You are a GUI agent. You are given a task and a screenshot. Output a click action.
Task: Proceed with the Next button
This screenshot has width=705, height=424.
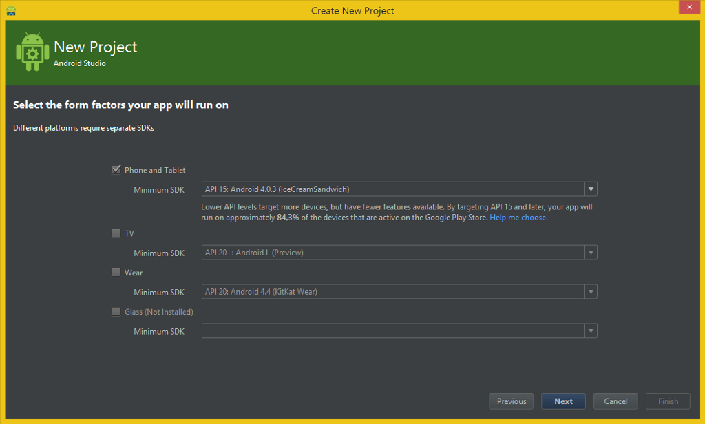[563, 401]
